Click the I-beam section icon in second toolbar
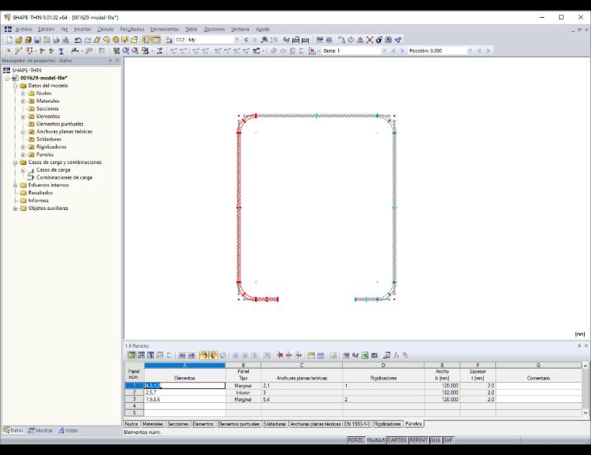The image size is (591, 455). tap(61, 51)
